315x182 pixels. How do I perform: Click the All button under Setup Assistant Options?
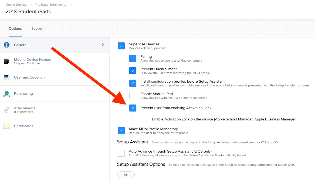pos(126,175)
